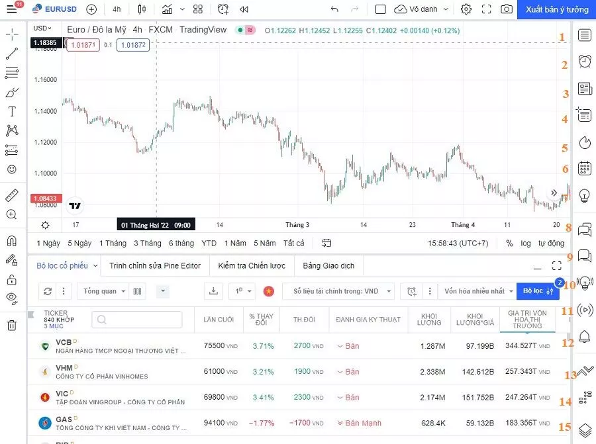Screen dimensions: 596x444
Task: Sort by GIÁ TRỊ VỐN HÓA THỊ TRƯỜNG column
Action: [x=527, y=320]
